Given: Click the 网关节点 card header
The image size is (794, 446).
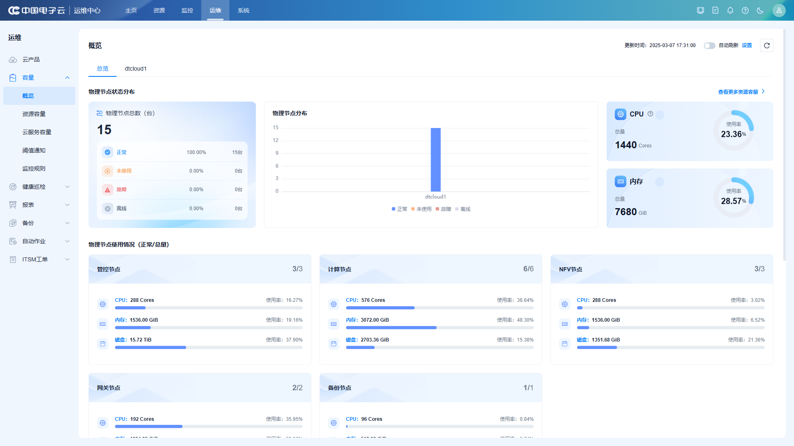Looking at the screenshot, I should tap(200, 388).
